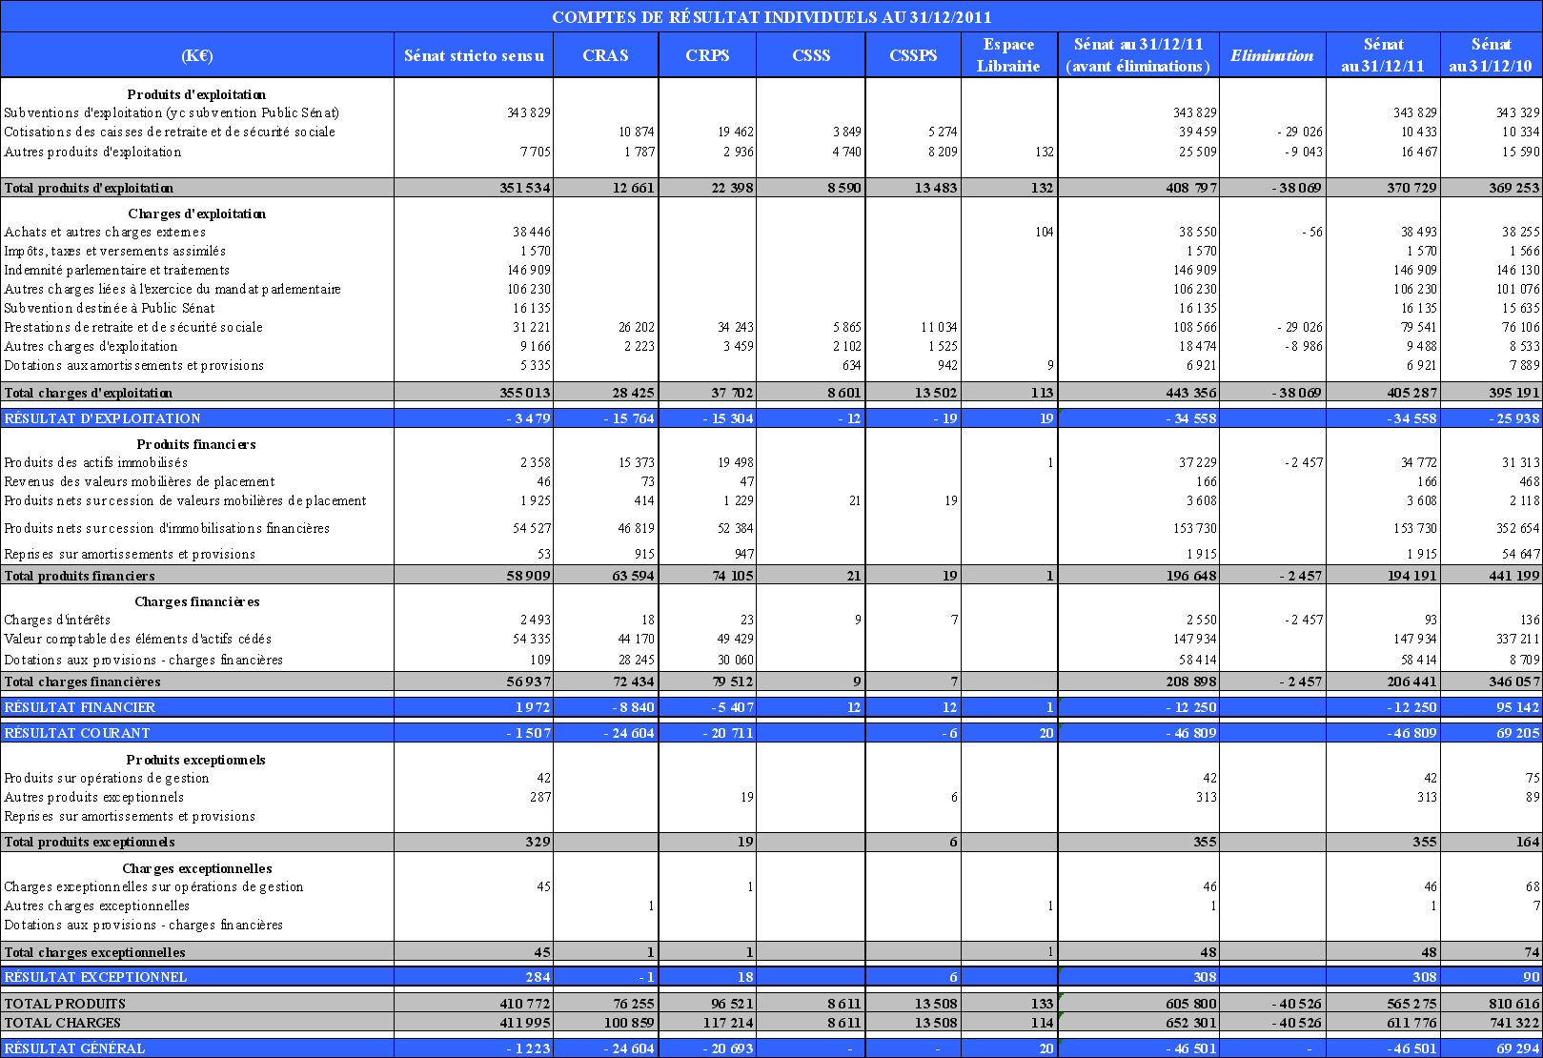The height and width of the screenshot is (1058, 1543).
Task: Click the Espace Librairie column header
Action: [1008, 55]
